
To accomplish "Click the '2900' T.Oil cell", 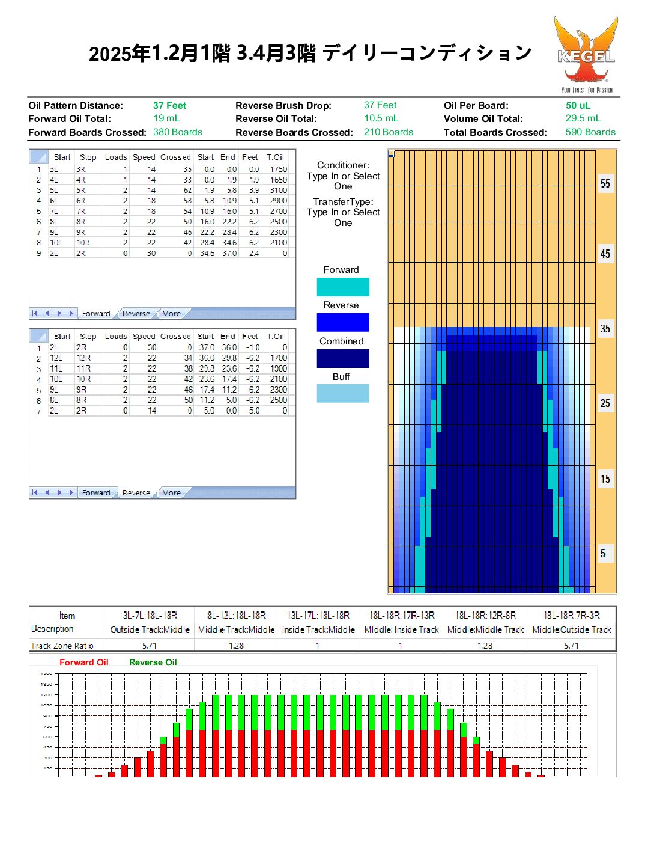I will point(276,200).
